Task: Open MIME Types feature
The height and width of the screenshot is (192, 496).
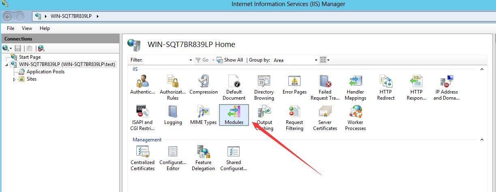Action: point(203,115)
